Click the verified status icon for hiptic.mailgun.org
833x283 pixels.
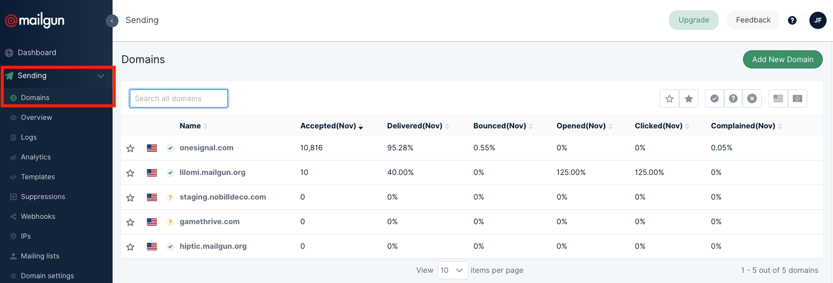coord(170,247)
